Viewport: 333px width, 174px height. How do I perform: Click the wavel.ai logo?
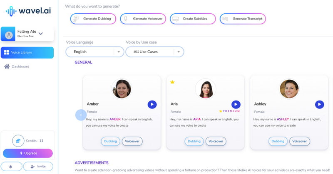click(x=28, y=11)
